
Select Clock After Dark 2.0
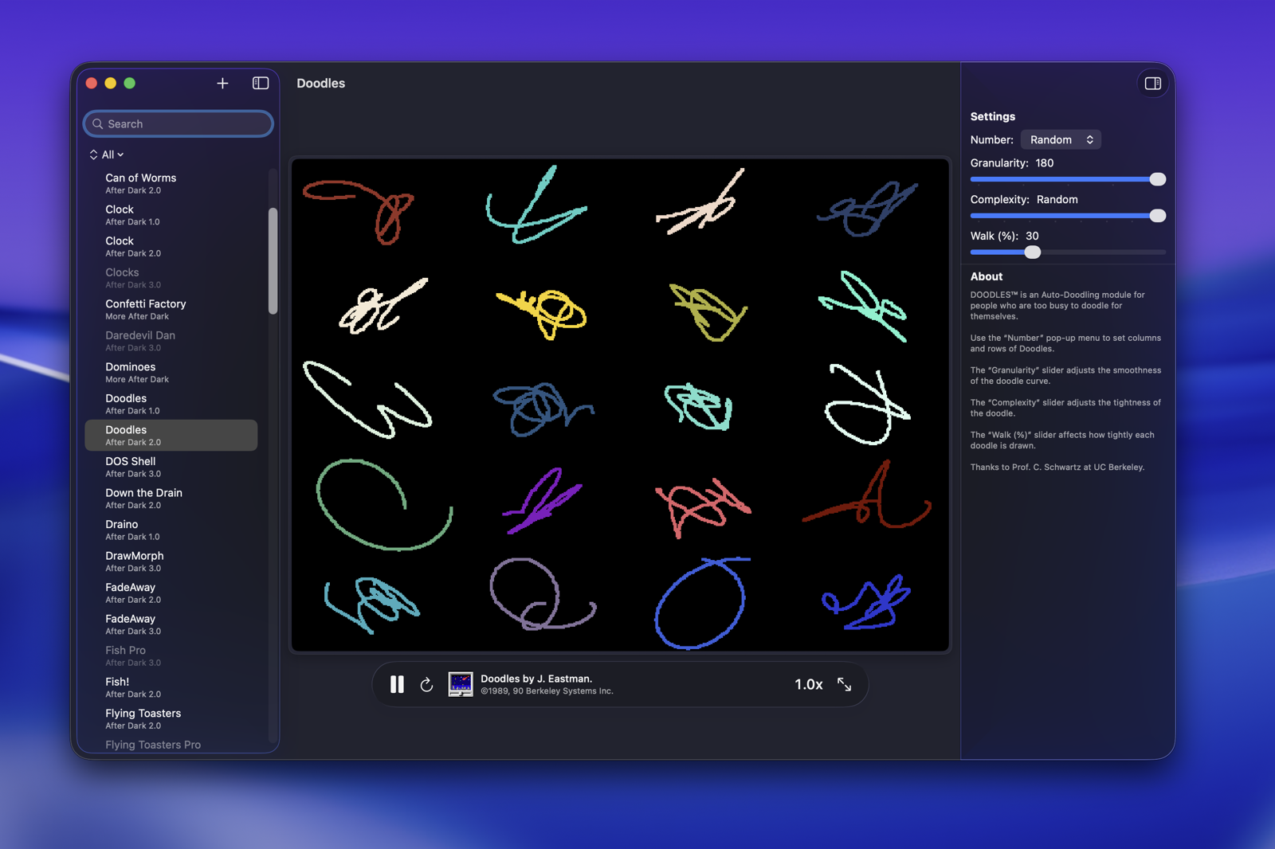pyautogui.click(x=171, y=247)
